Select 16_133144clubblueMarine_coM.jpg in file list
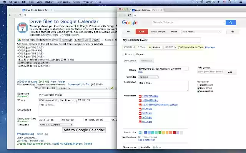246x153 pixels. coord(67,60)
